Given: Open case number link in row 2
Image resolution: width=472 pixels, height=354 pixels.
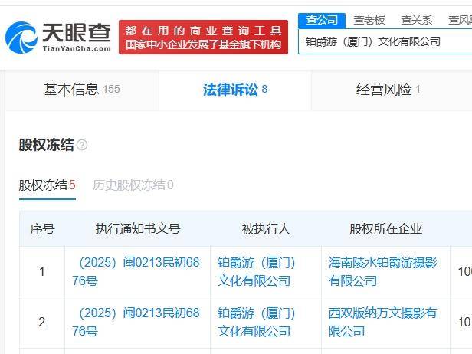Looking at the screenshot, I should coord(137,322).
